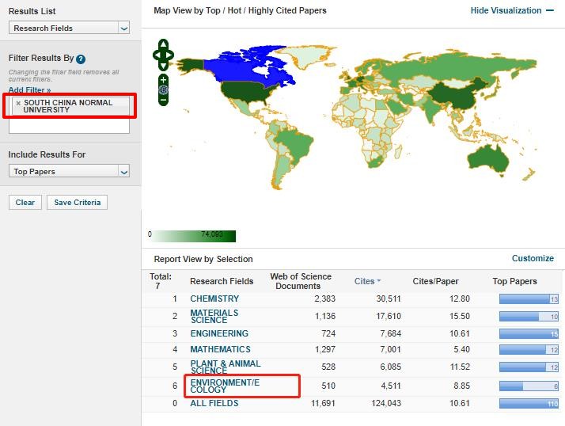The image size is (565, 426).
Task: Select the 30,511 cites value for Chemistry
Action: (389, 299)
